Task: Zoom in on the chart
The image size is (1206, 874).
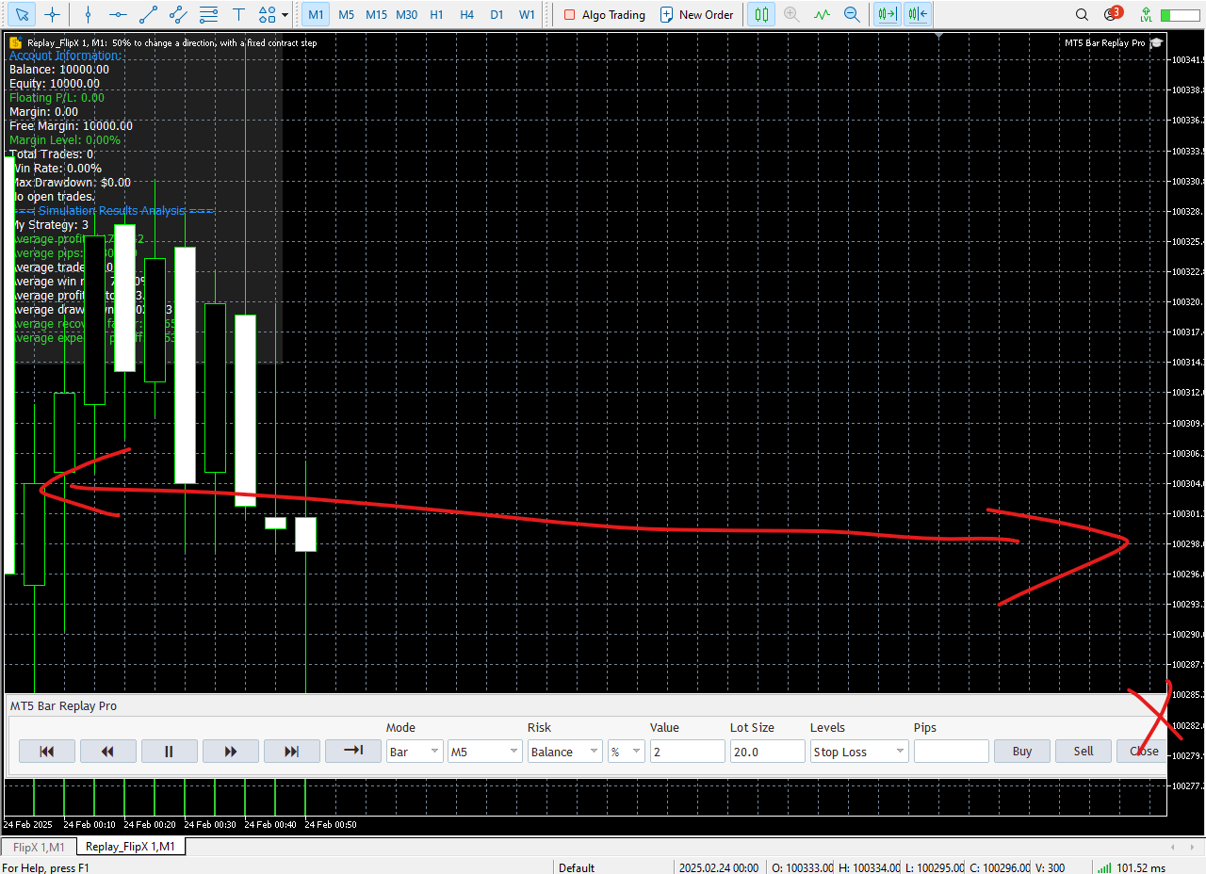Action: tap(791, 14)
